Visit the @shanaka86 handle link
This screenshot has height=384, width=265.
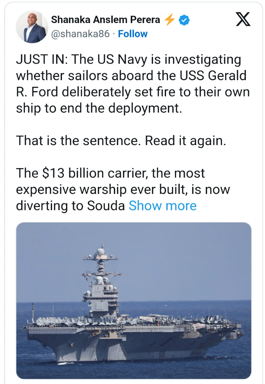81,34
